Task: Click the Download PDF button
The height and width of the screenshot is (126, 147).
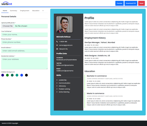Action: coord(131,3)
